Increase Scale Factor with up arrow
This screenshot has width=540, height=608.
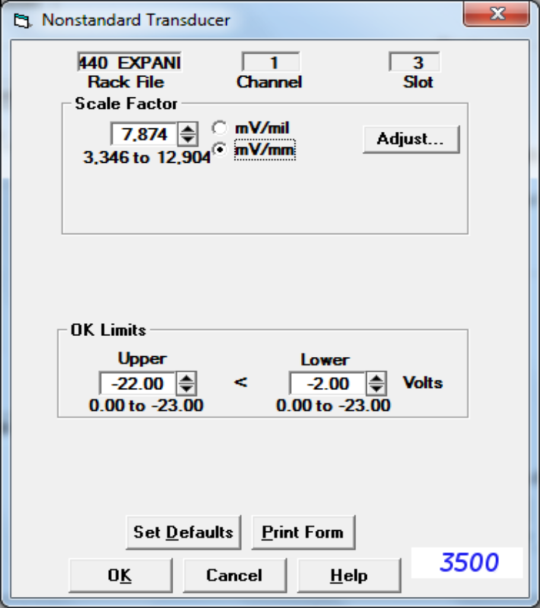188,129
